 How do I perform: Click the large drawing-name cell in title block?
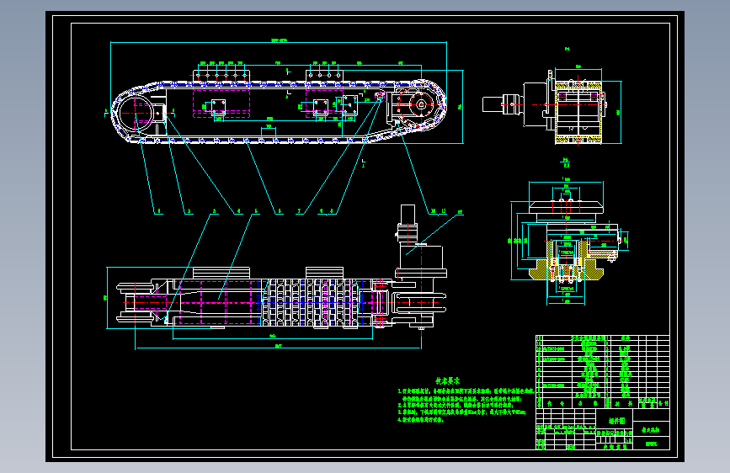point(615,420)
